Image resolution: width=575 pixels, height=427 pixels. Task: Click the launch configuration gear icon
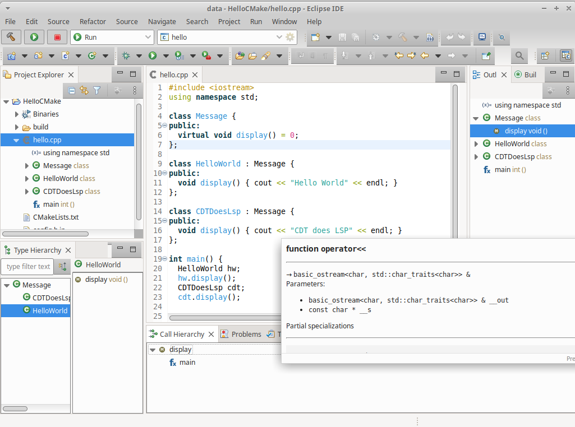pyautogui.click(x=289, y=37)
